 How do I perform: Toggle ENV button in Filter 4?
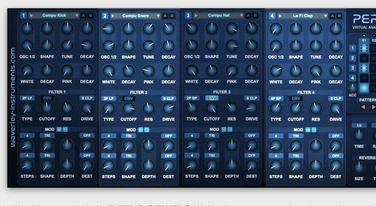(296, 98)
